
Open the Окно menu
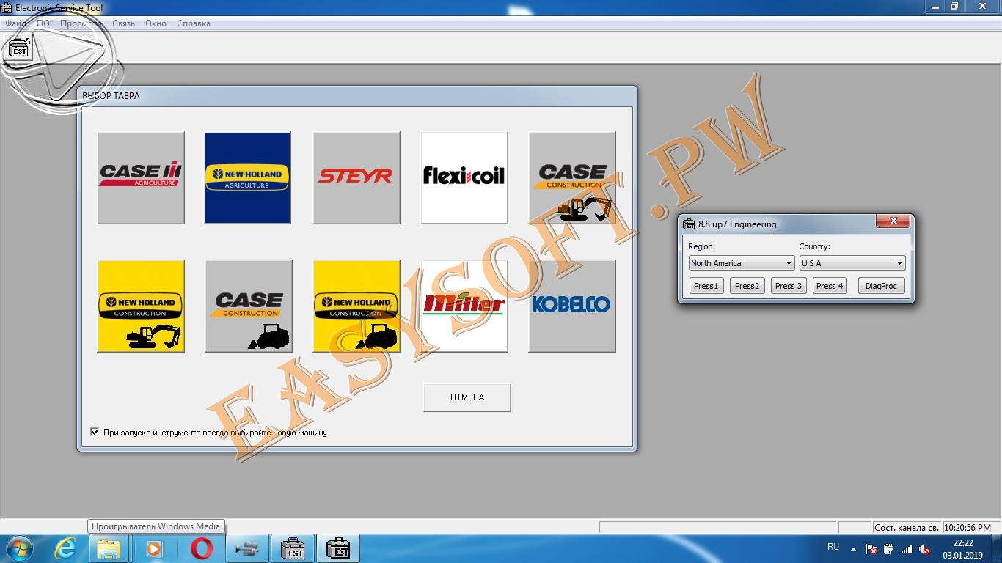[x=156, y=23]
